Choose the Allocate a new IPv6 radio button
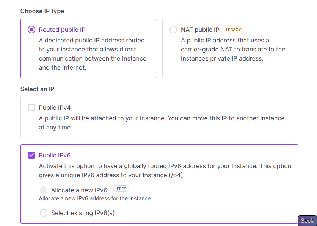Screen dimensions: 317x226 tap(44, 190)
